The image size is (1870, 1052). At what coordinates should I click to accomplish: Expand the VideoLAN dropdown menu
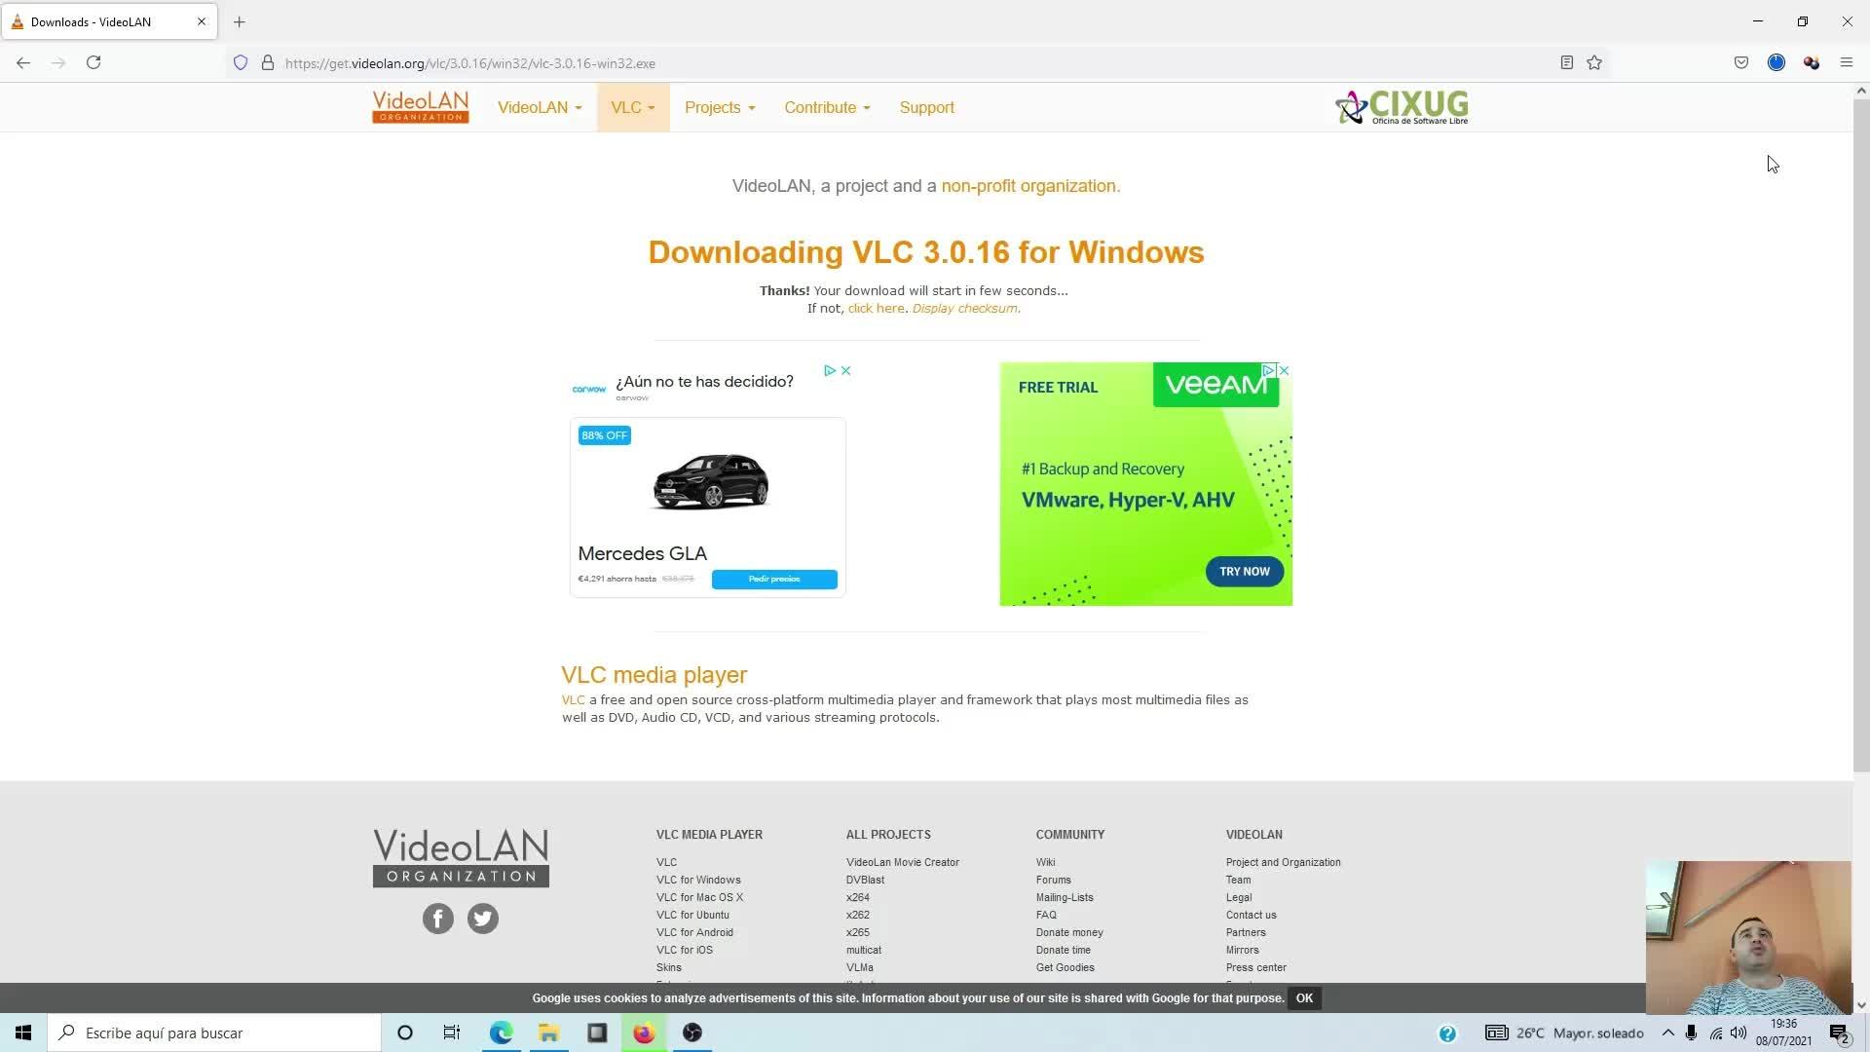540,107
